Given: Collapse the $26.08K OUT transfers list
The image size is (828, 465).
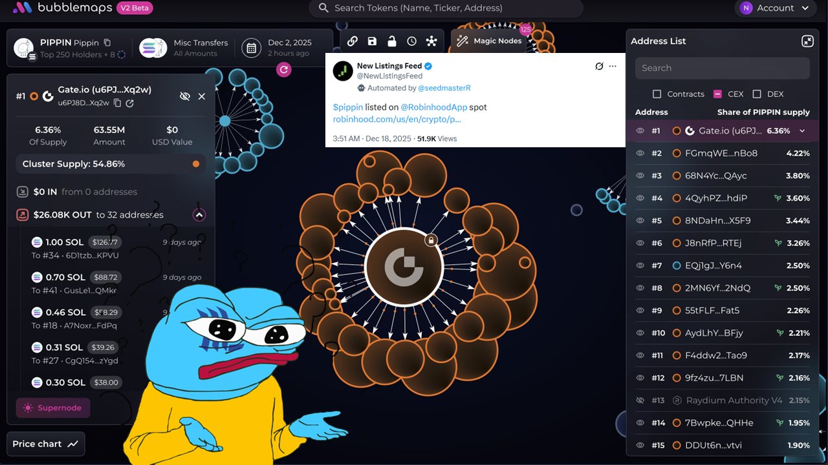Looking at the screenshot, I should click(199, 215).
